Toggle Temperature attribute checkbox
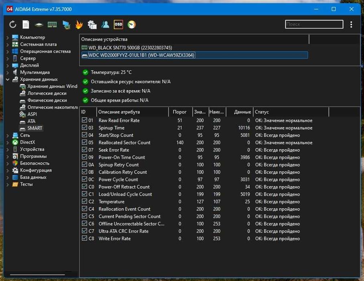 (85, 202)
